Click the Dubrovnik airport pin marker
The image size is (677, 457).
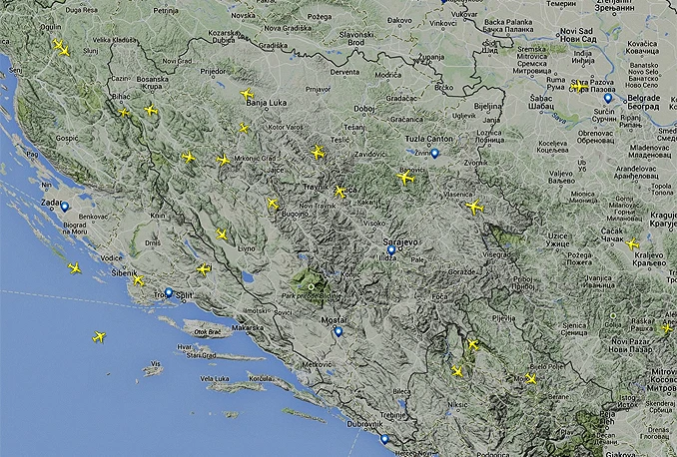tap(384, 439)
